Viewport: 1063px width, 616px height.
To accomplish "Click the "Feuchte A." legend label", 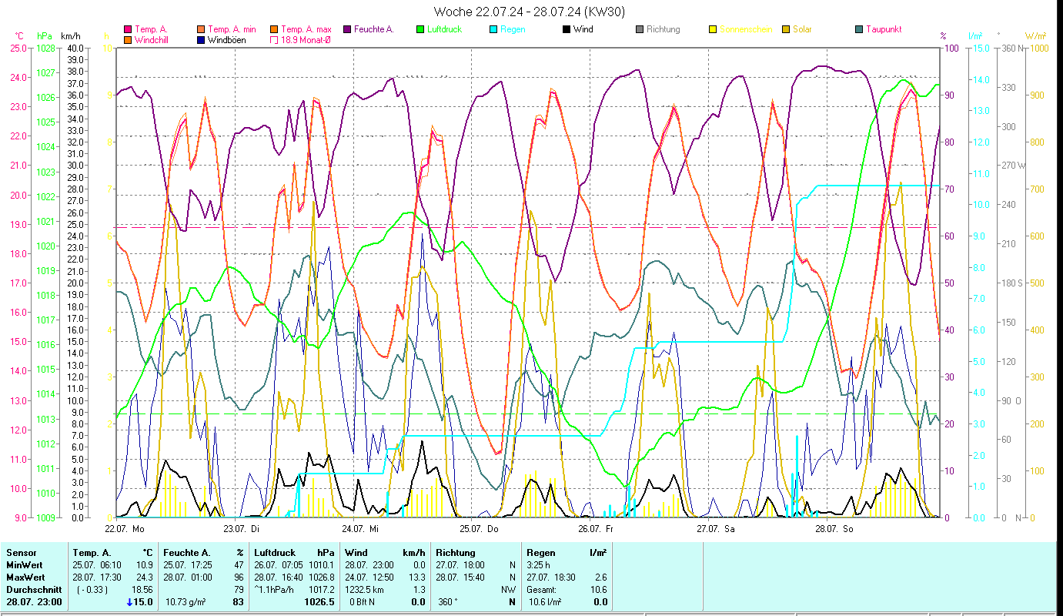I will pyautogui.click(x=373, y=29).
